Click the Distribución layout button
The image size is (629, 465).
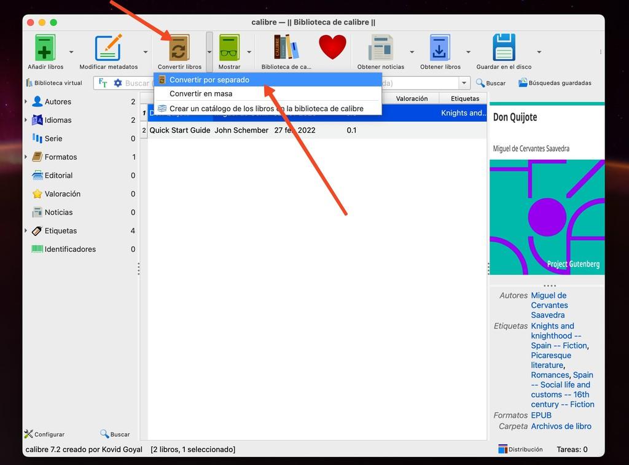tap(520, 450)
